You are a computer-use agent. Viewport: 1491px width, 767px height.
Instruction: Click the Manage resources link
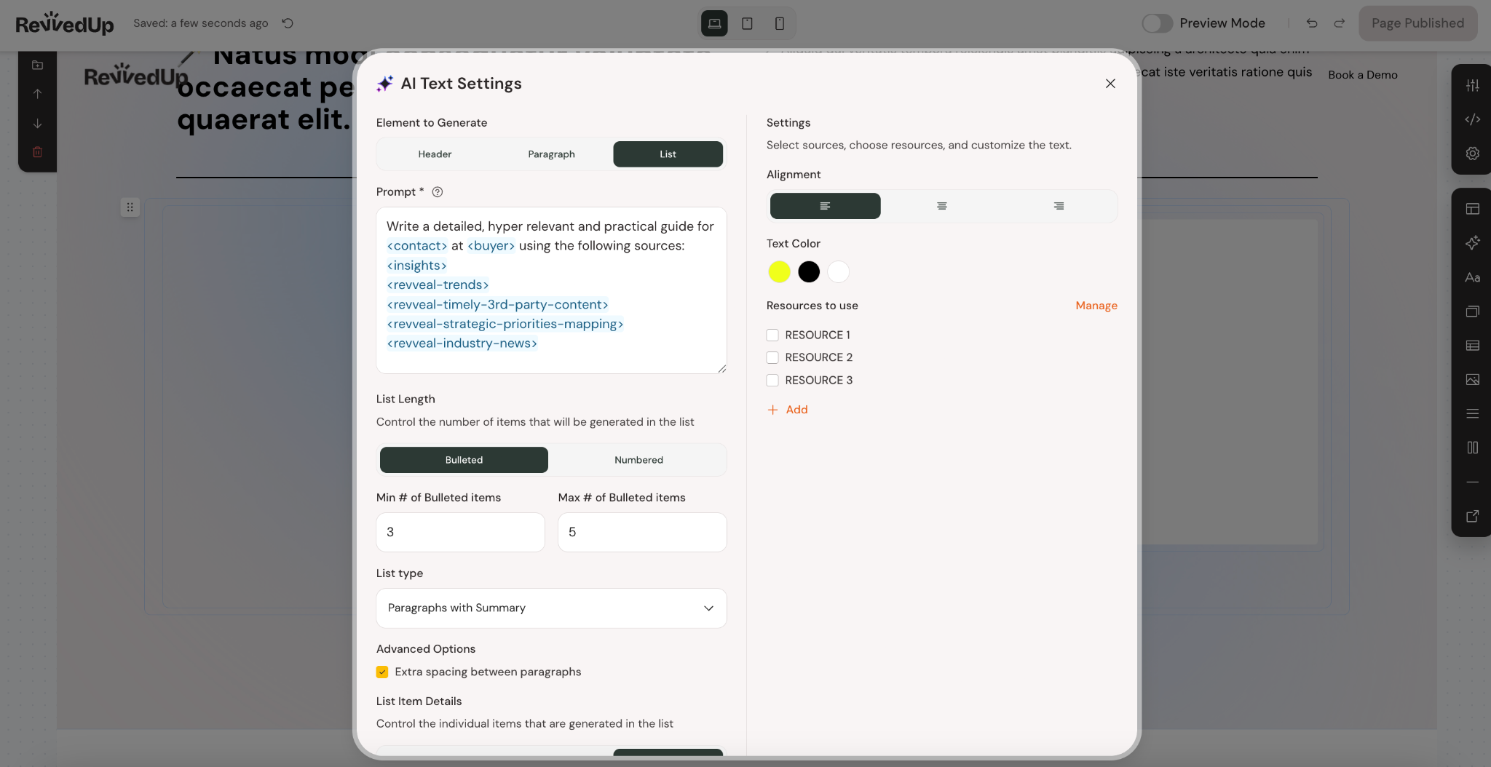tap(1096, 306)
